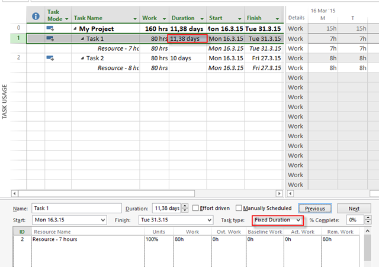Collapse the My Project summary task
Screen dimensions: 379x267
(75, 29)
